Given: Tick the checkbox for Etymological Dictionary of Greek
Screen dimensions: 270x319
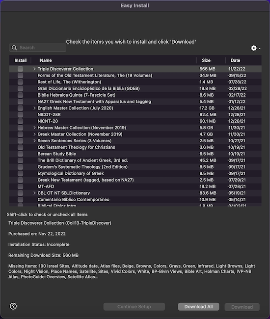Looking at the screenshot, I should [x=20, y=174].
